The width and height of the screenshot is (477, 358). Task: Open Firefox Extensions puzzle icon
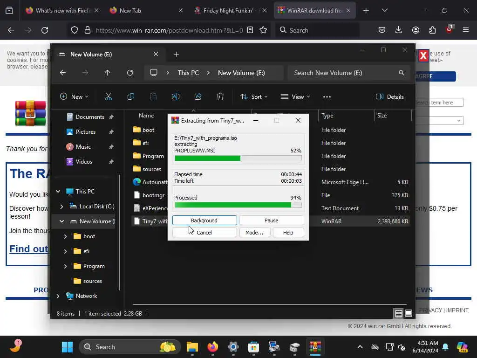pyautogui.click(x=432, y=30)
